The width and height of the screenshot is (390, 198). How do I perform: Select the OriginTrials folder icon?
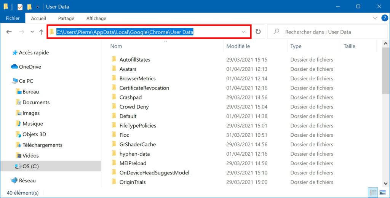[x=114, y=182]
